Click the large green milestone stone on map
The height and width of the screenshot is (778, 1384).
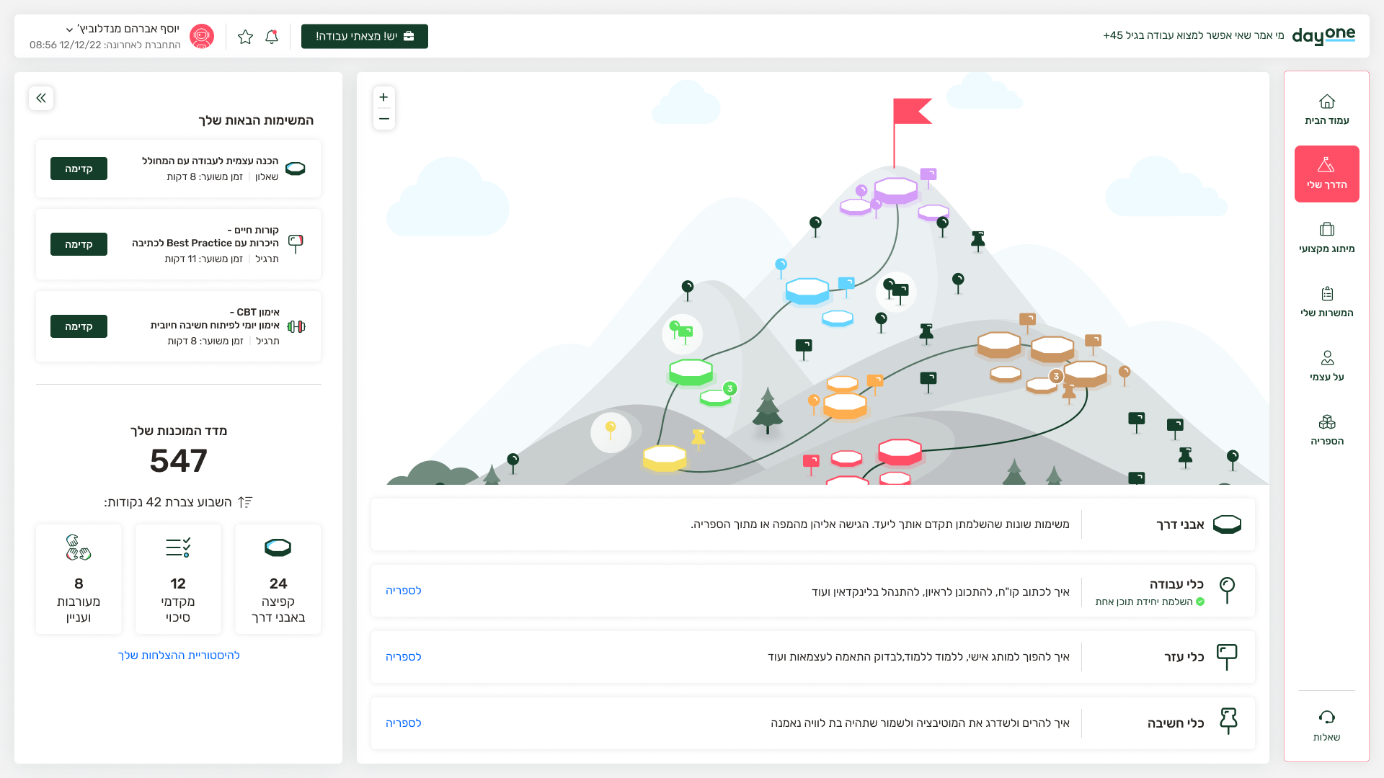point(691,372)
